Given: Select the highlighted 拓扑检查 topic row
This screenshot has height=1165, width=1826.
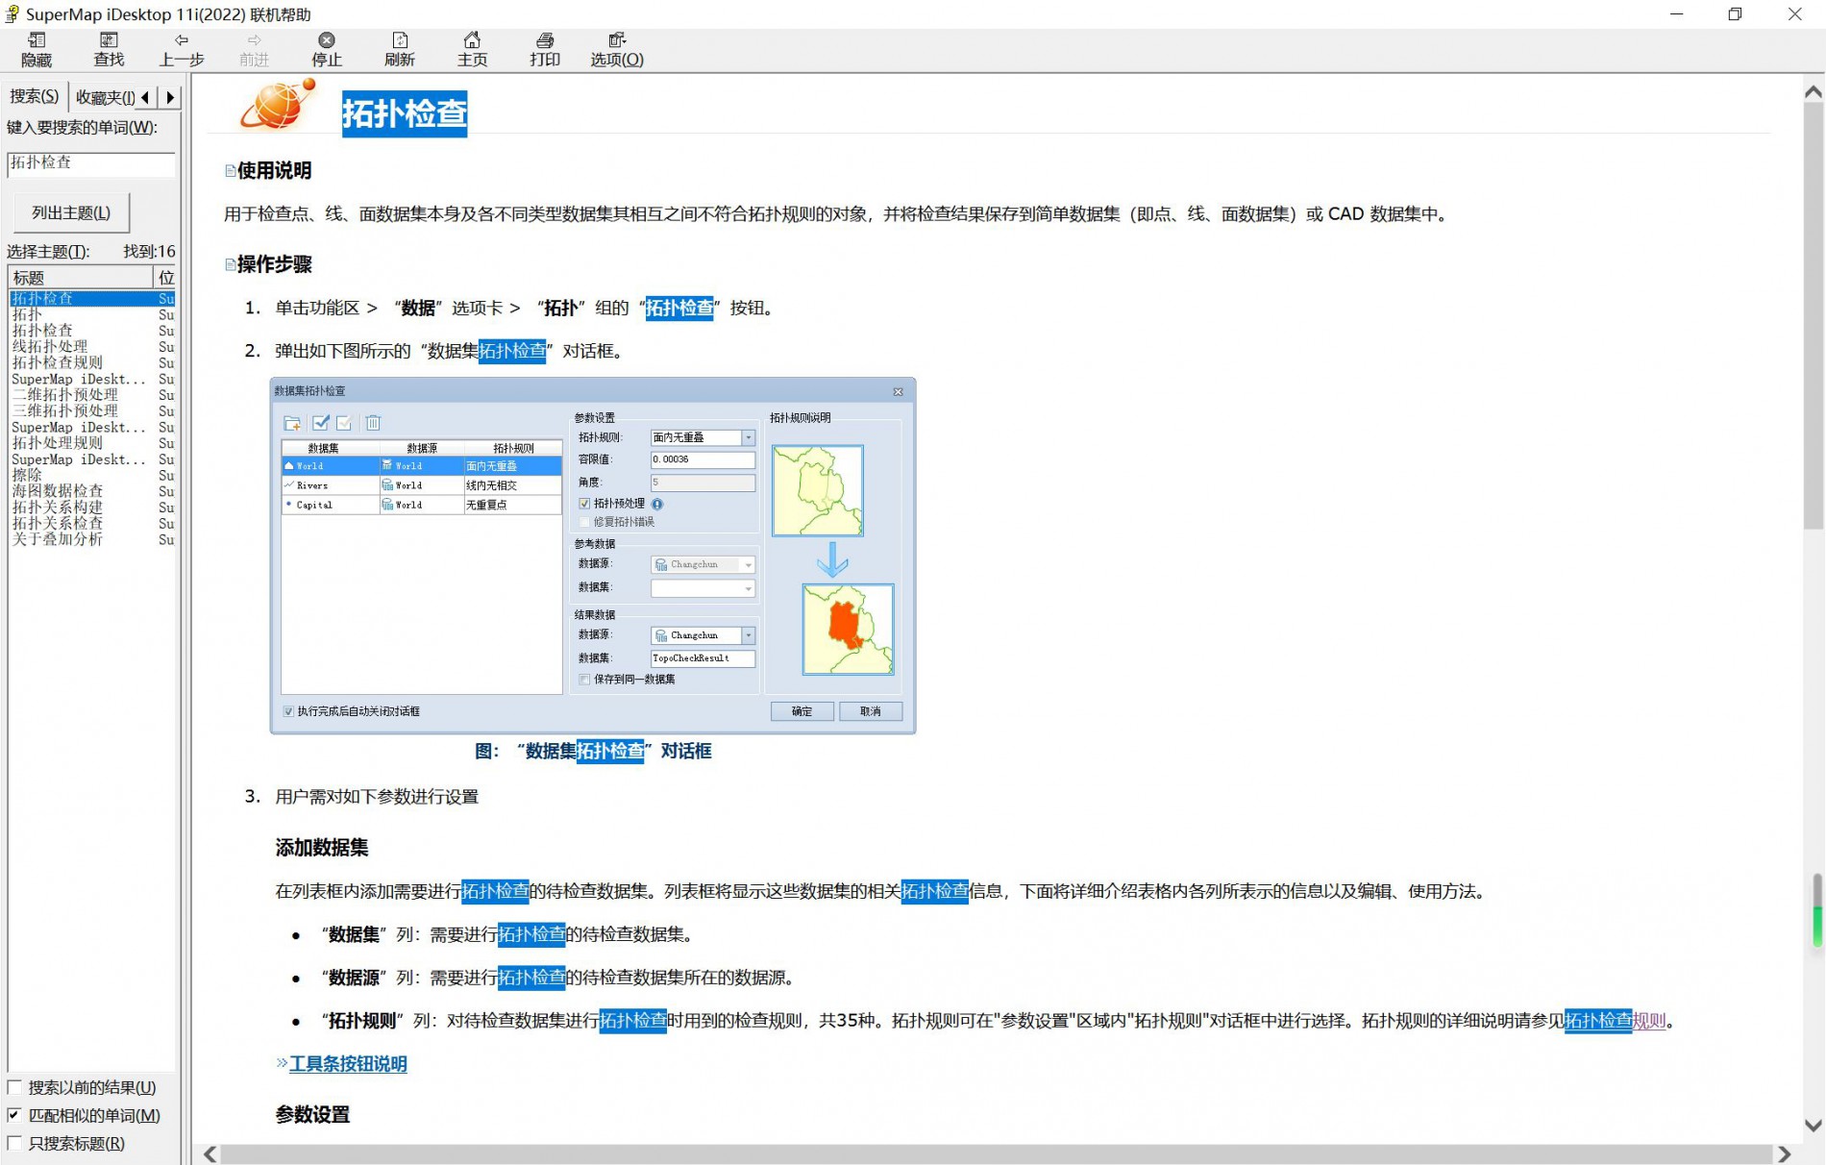Looking at the screenshot, I should [92, 299].
